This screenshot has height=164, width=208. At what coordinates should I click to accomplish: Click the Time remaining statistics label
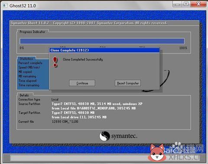(29, 85)
